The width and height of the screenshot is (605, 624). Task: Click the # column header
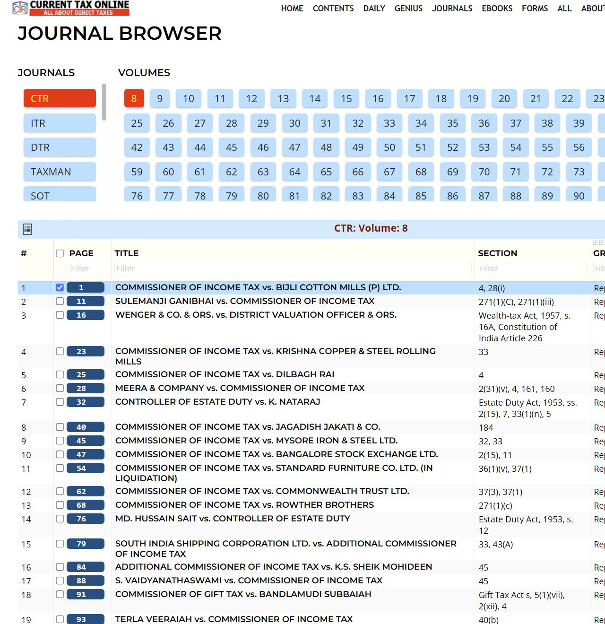(24, 253)
